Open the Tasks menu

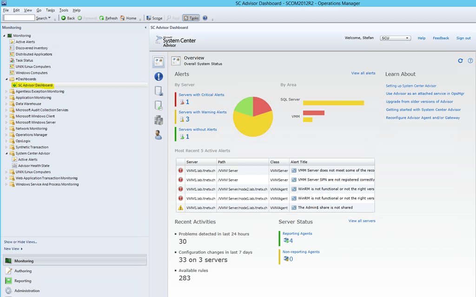click(x=50, y=10)
